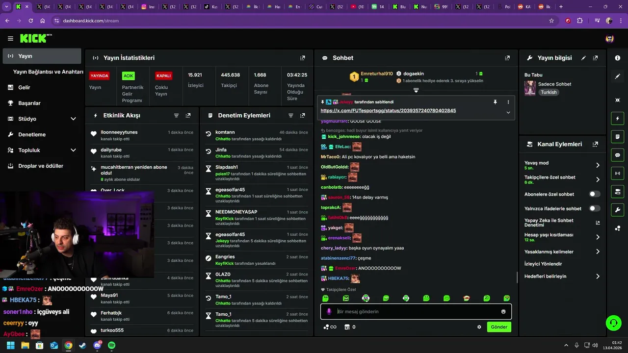Expand the gift leaderboard drop handle
This screenshot has height=353, width=628.
pos(416,90)
